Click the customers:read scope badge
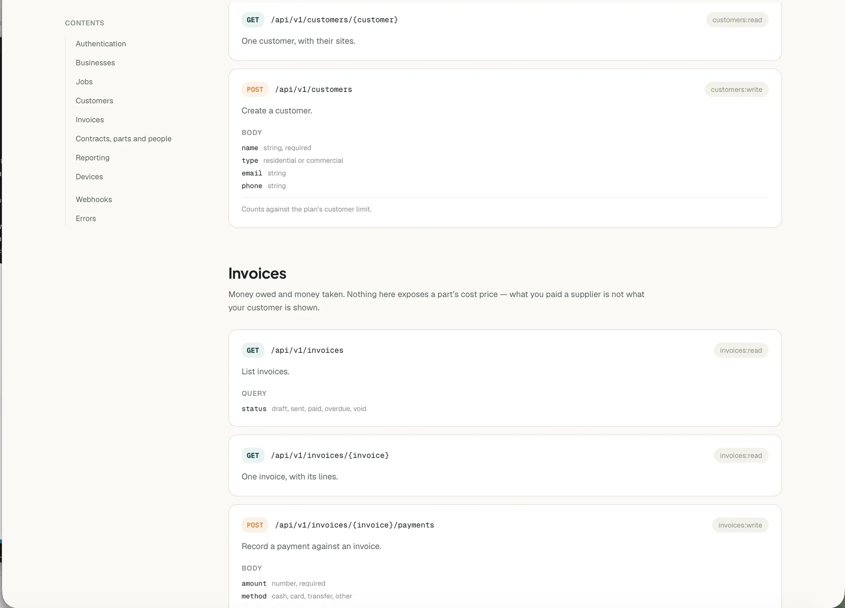 [737, 20]
